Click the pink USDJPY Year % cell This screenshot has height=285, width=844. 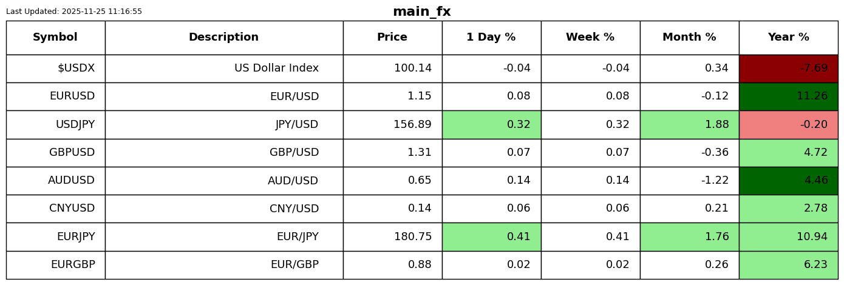click(x=788, y=125)
